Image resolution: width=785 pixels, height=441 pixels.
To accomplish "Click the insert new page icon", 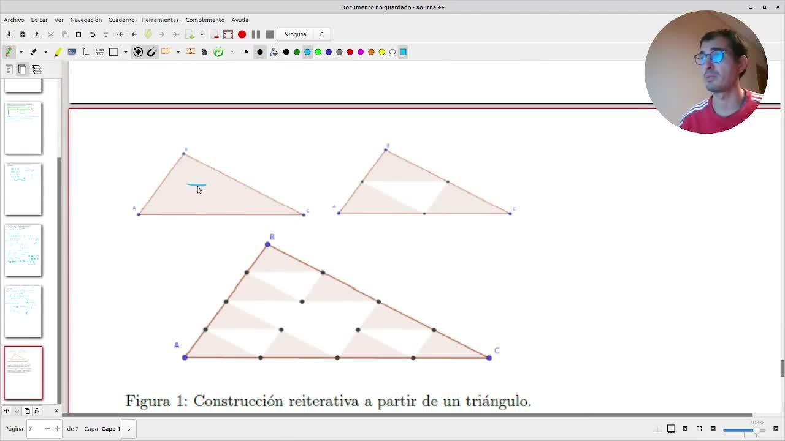I will pos(190,34).
